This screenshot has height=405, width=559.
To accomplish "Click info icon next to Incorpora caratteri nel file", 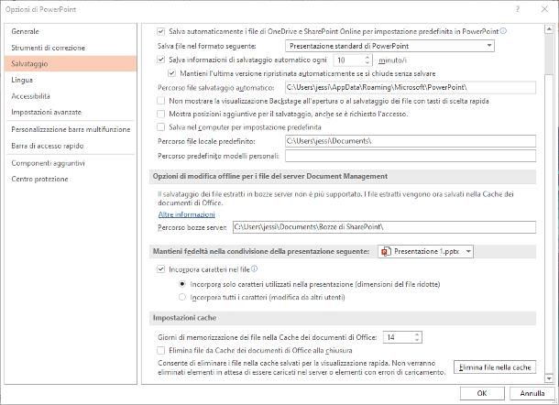I will (254, 268).
